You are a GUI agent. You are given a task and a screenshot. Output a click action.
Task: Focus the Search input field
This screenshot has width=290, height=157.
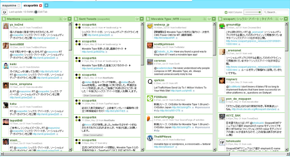pos(275,12)
